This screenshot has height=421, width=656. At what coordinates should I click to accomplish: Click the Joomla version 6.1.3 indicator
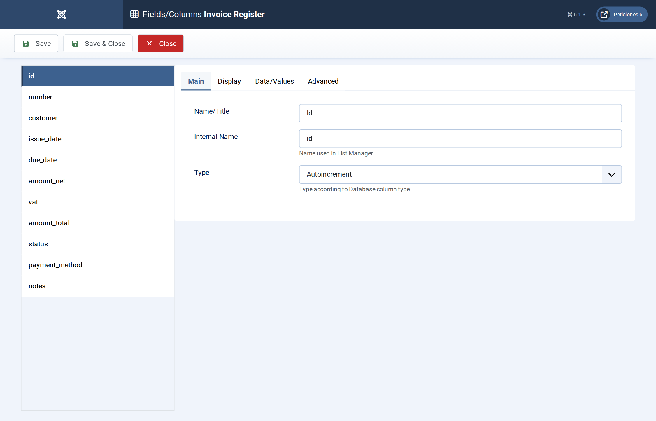tap(576, 14)
